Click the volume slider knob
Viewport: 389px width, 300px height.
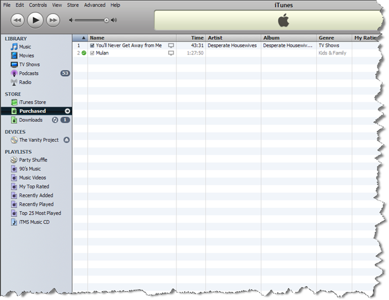[106, 20]
